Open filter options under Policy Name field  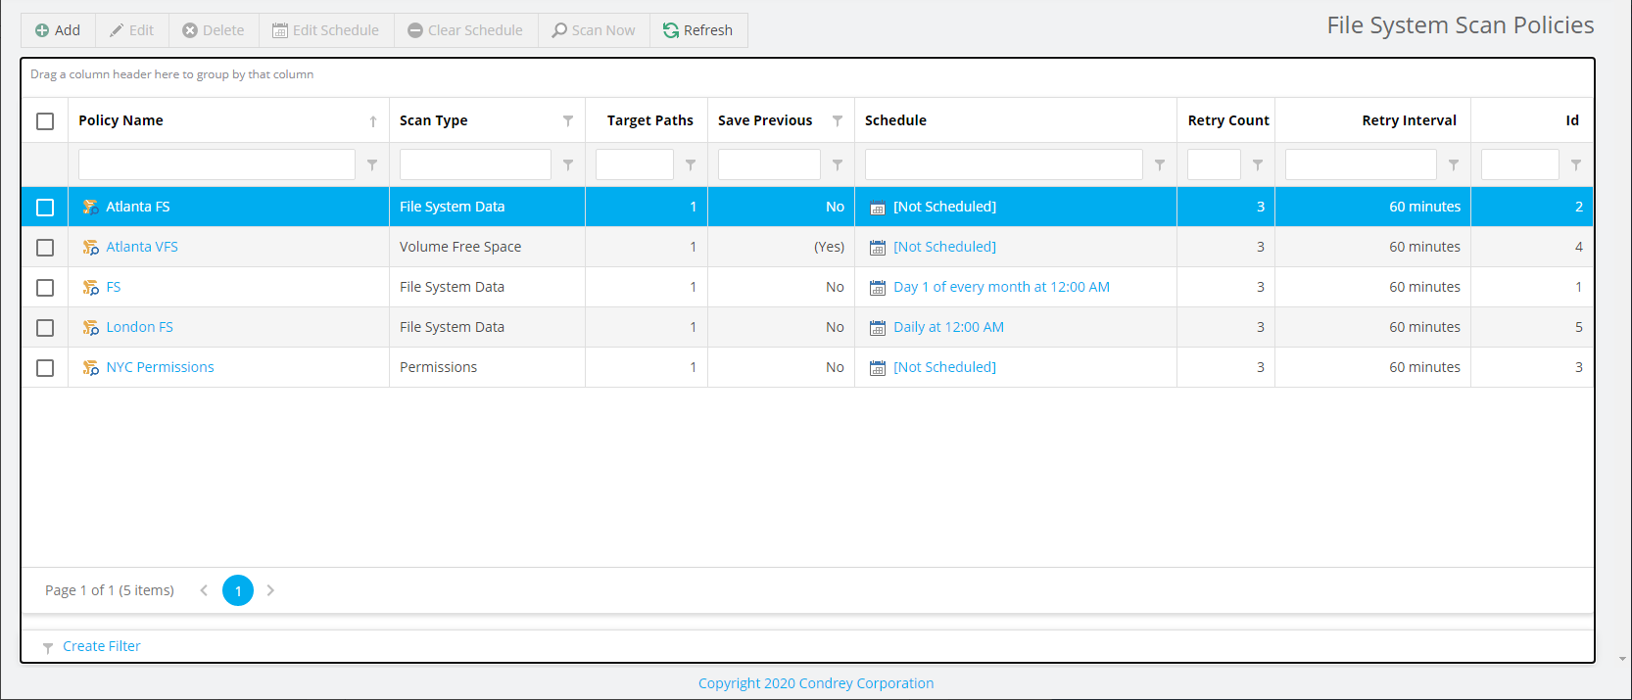pos(372,165)
